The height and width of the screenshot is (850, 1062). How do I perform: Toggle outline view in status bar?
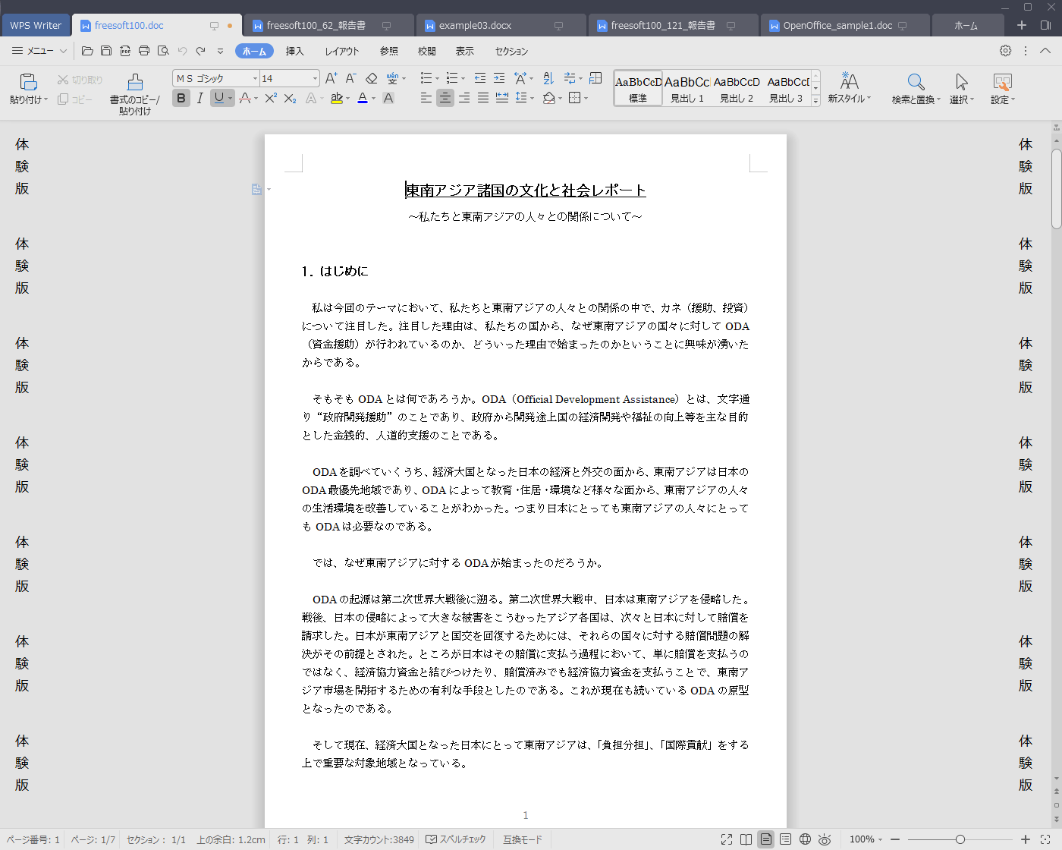[786, 839]
